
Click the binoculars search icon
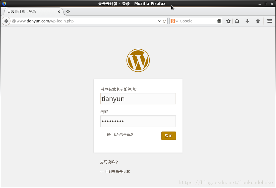pyautogui.click(x=219, y=21)
